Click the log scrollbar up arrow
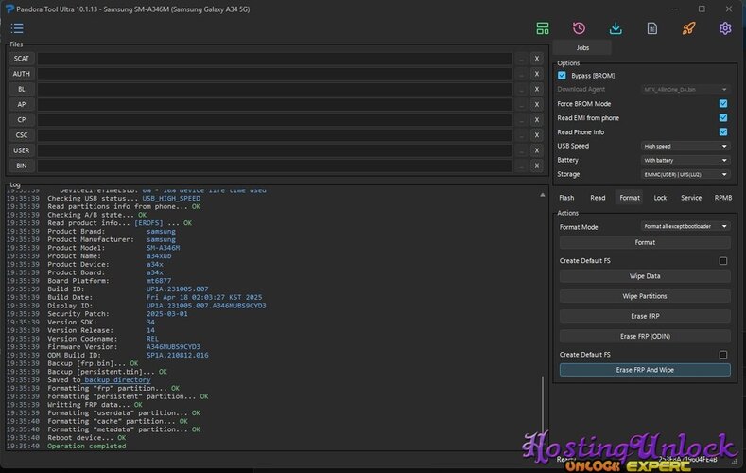 coord(543,195)
